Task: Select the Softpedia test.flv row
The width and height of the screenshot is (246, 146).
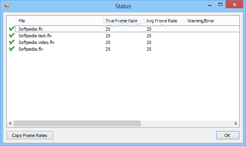Action: point(123,36)
